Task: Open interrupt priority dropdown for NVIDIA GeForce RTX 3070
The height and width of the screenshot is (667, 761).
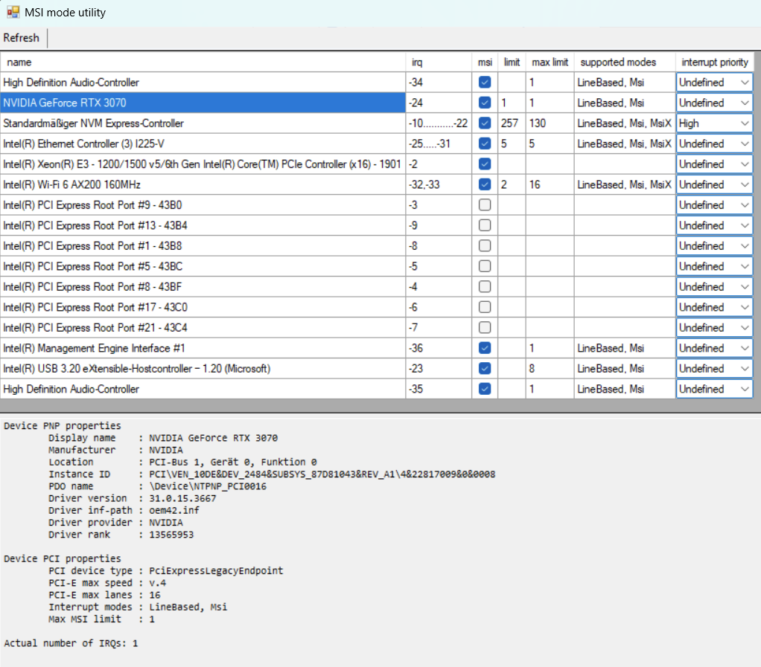Action: [714, 103]
